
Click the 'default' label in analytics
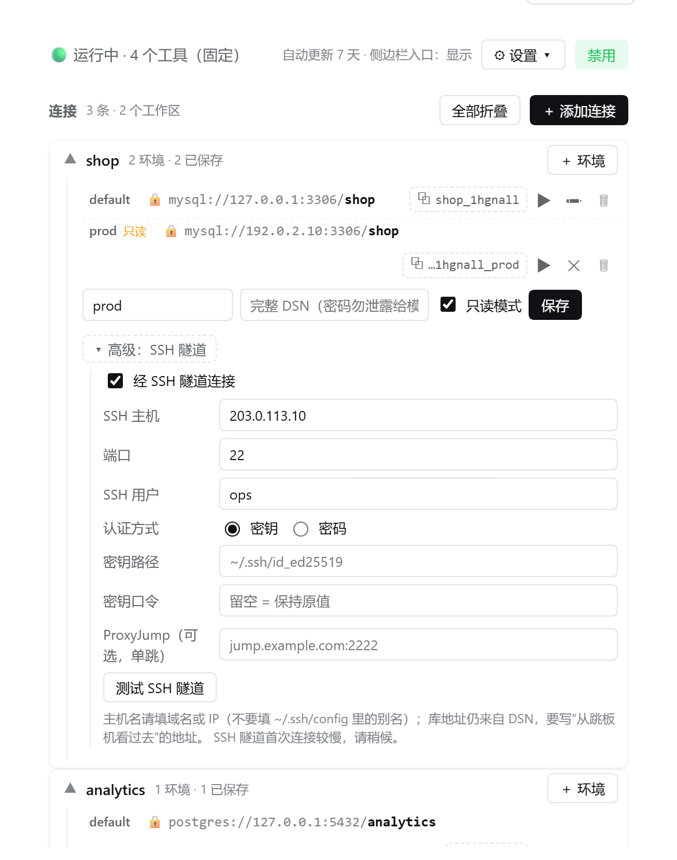(x=110, y=822)
